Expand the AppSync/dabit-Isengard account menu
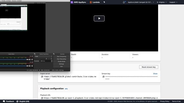Image resolution: width=184 pixels, height=103 pixels. pyautogui.click(x=141, y=2)
